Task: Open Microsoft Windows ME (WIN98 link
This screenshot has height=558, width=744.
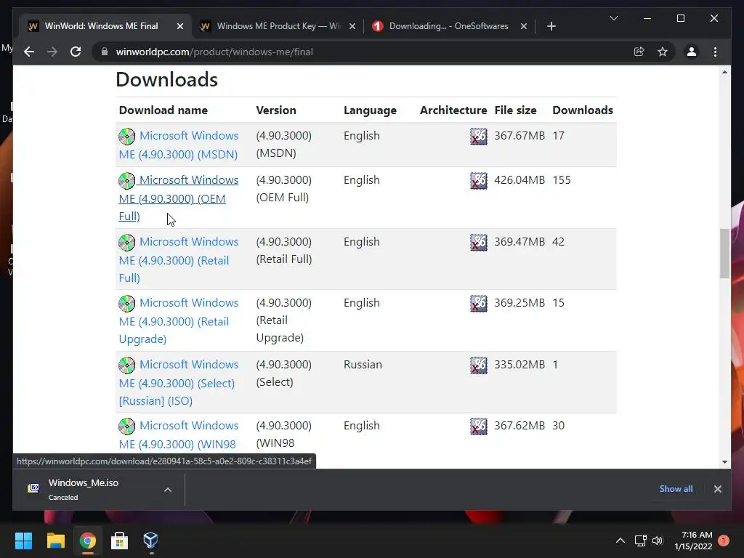Action: tap(179, 434)
